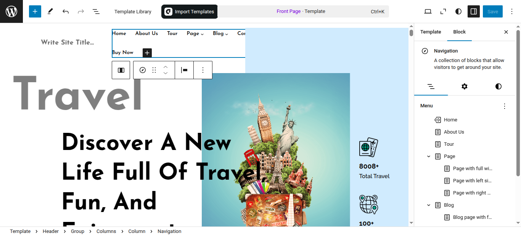Select the List View tab icon

point(431,86)
